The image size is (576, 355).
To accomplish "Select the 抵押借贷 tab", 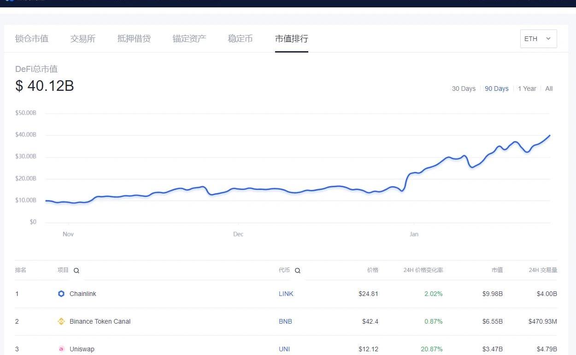I will click(134, 39).
